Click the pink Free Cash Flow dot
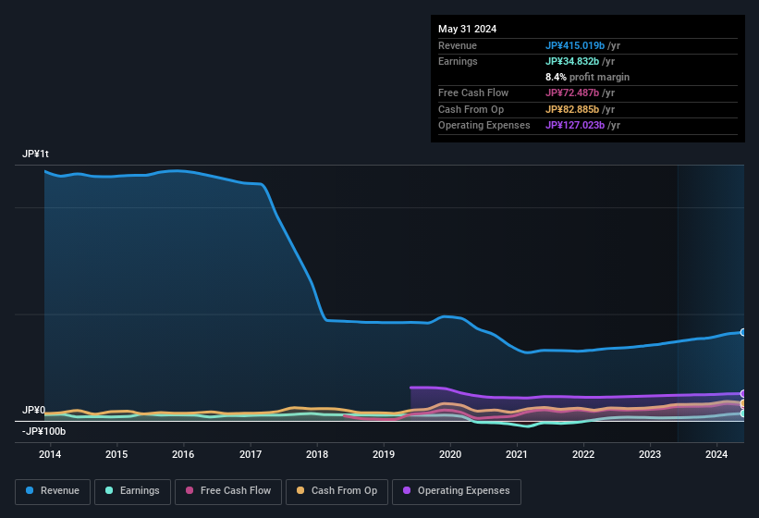759x518 pixels. [x=190, y=491]
